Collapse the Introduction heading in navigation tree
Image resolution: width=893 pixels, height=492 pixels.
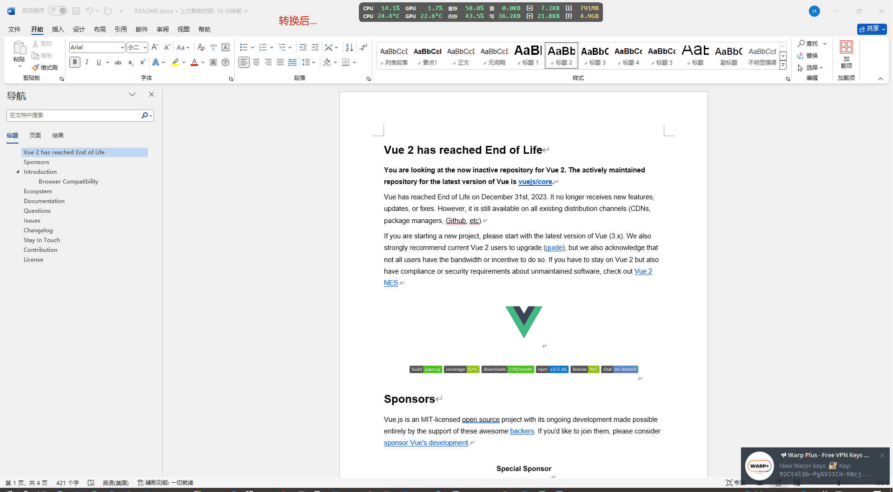pos(18,172)
